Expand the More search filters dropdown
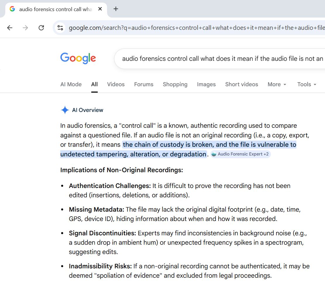 [x=277, y=84]
